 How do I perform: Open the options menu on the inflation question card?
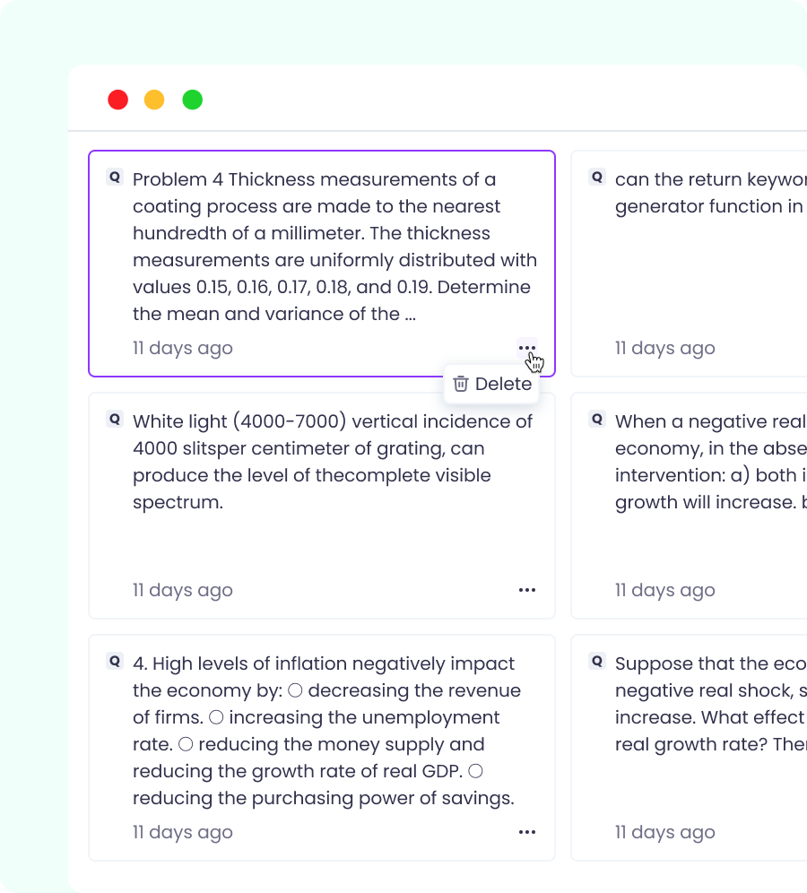[x=527, y=832]
